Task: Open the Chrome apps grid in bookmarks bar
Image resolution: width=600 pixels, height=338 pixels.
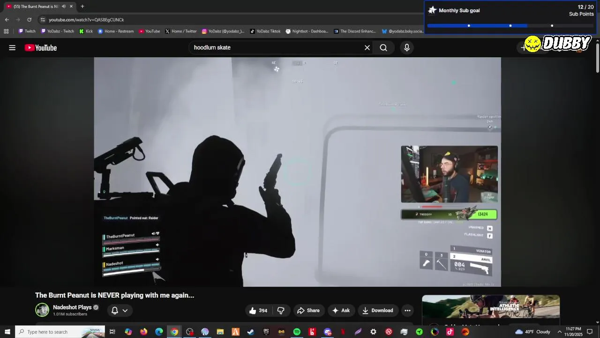Action: (x=6, y=31)
